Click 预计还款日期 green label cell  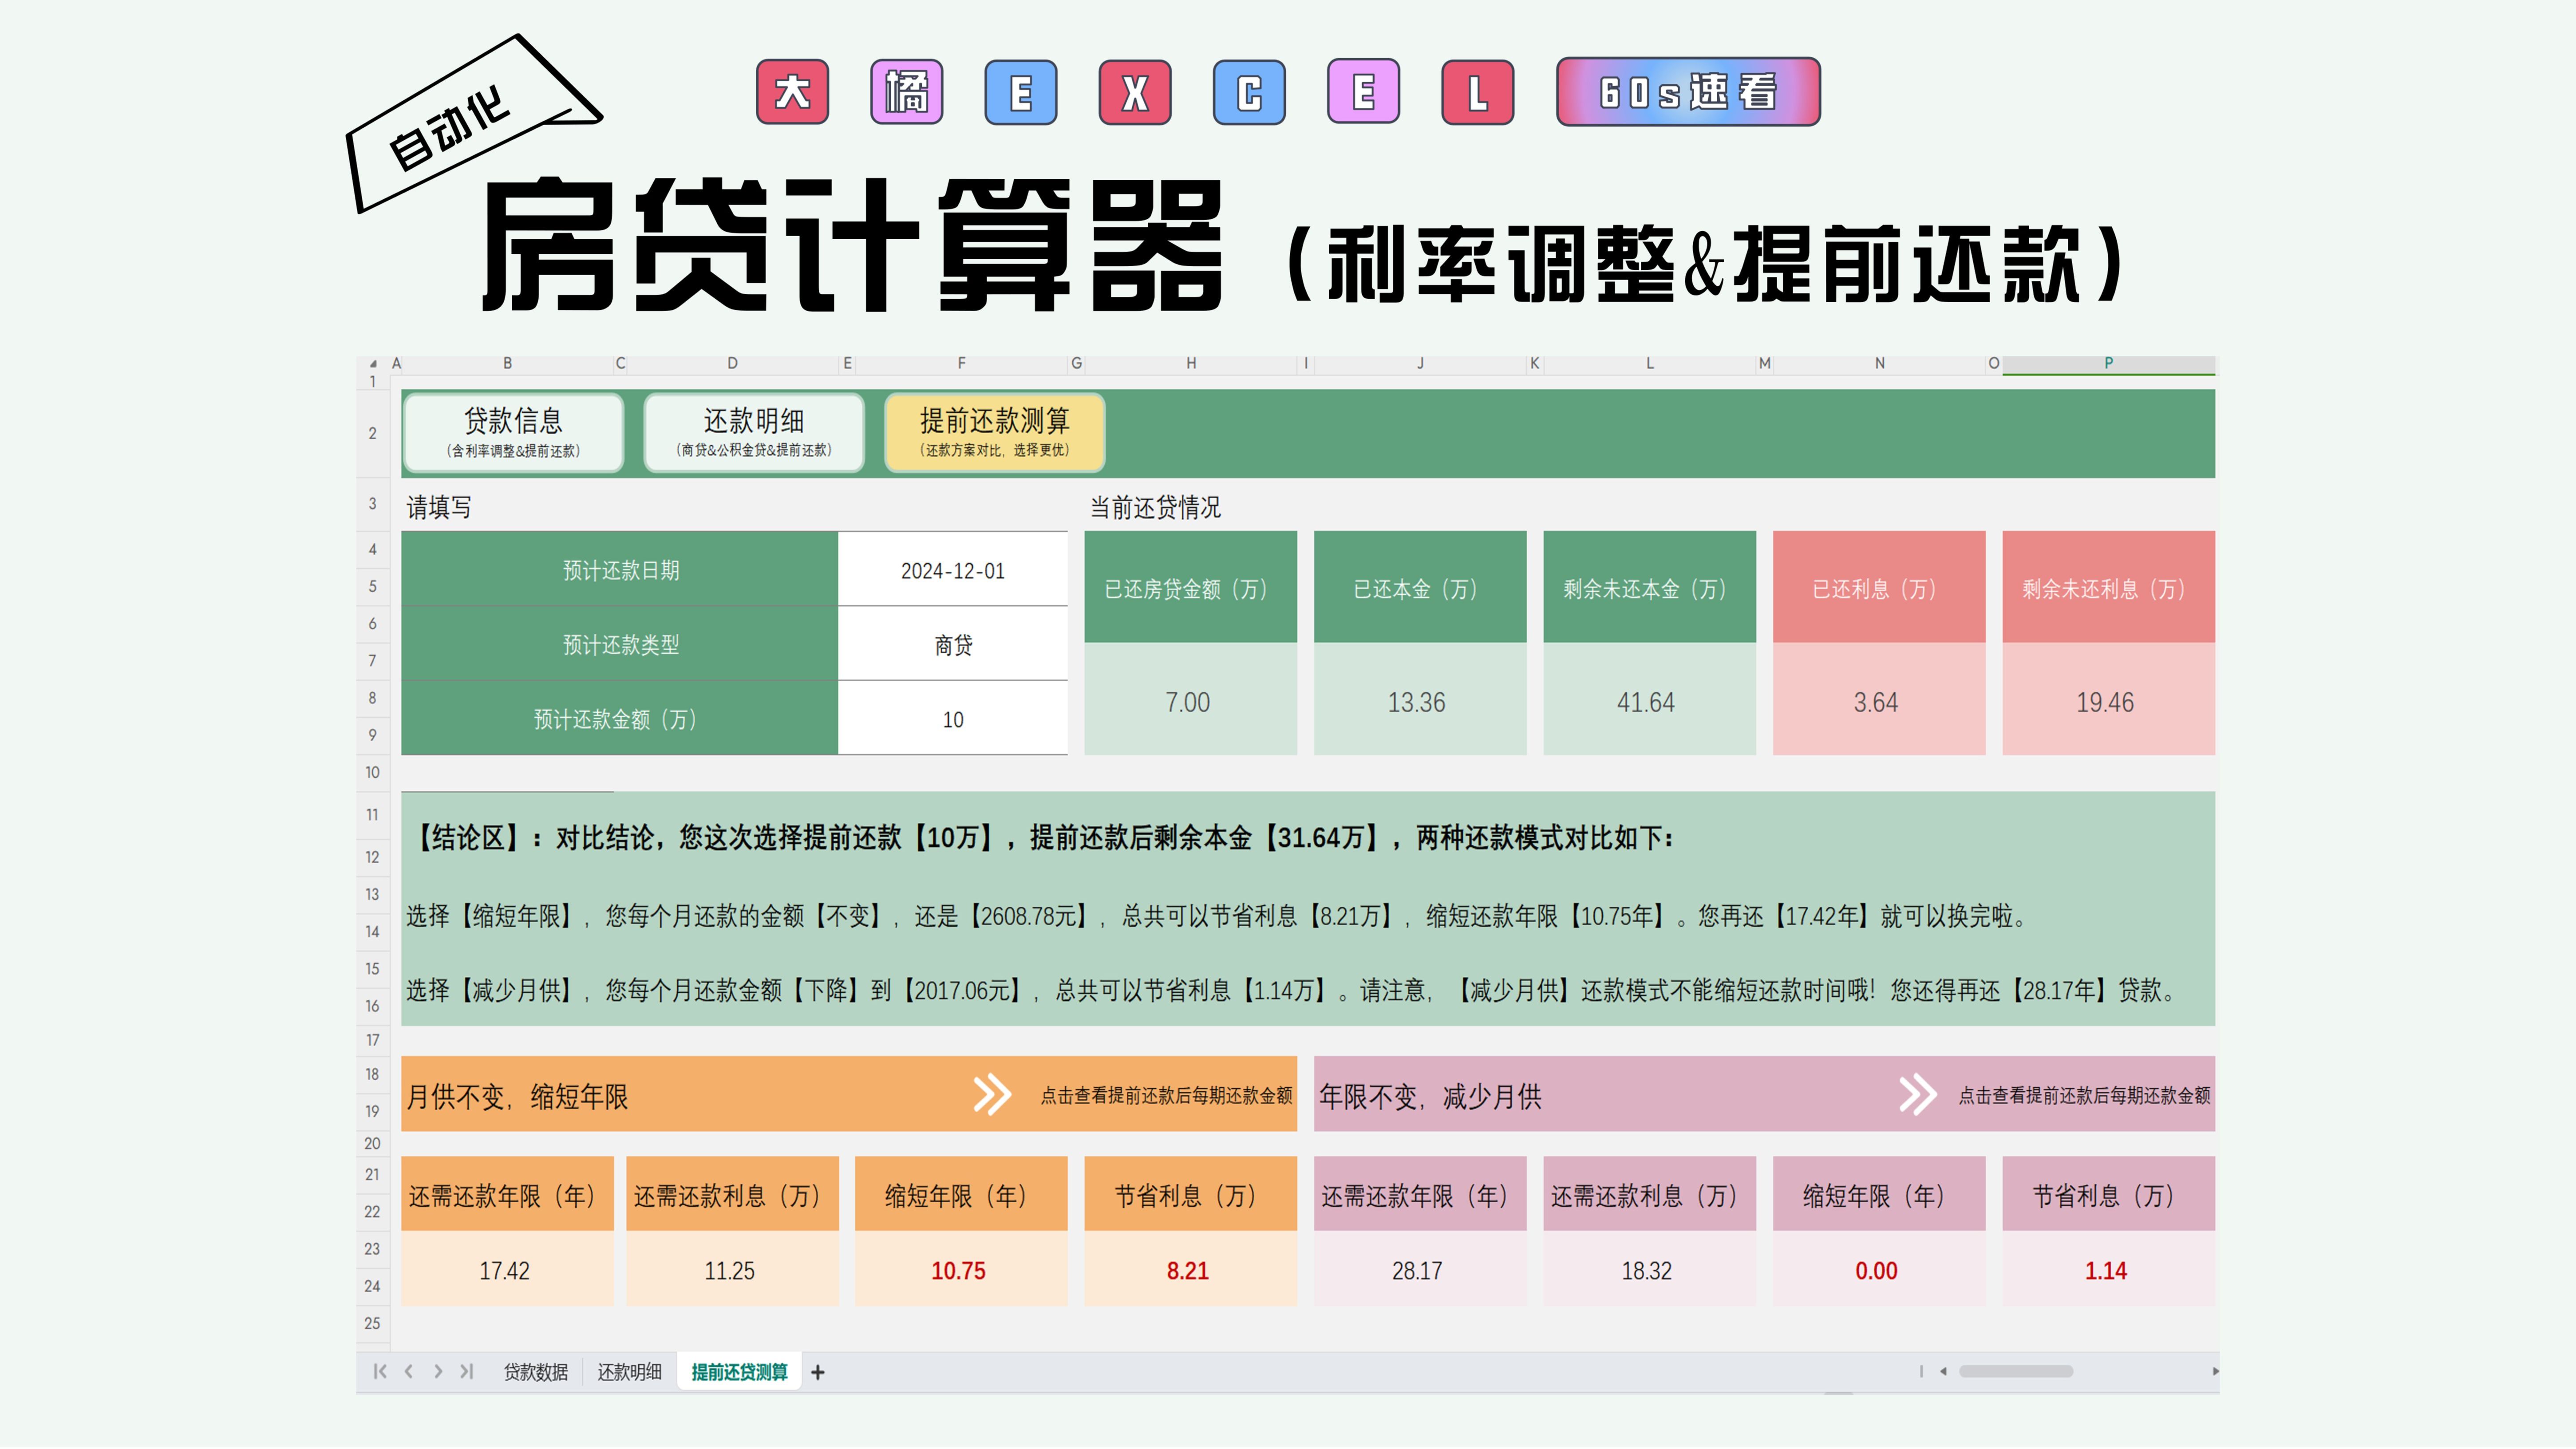[x=620, y=570]
